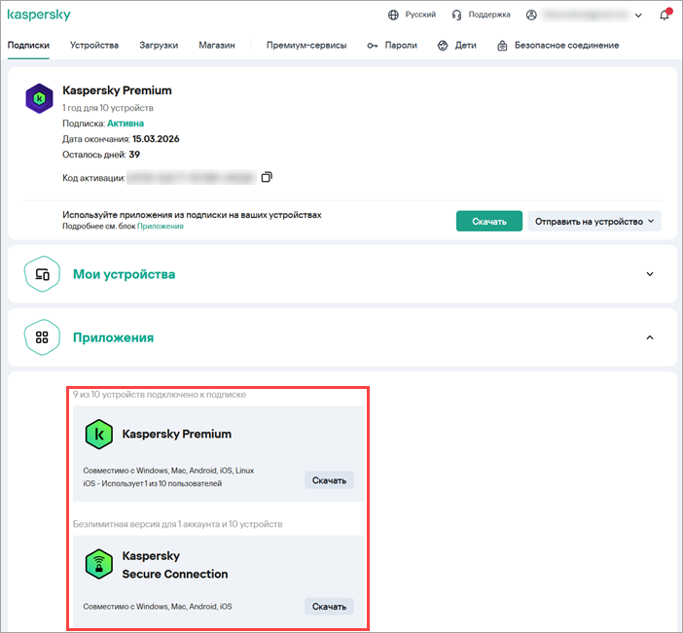The image size is (683, 633).
Task: Click the Мои устройства heading
Action: (125, 274)
